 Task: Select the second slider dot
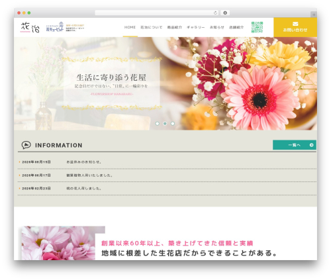165,124
